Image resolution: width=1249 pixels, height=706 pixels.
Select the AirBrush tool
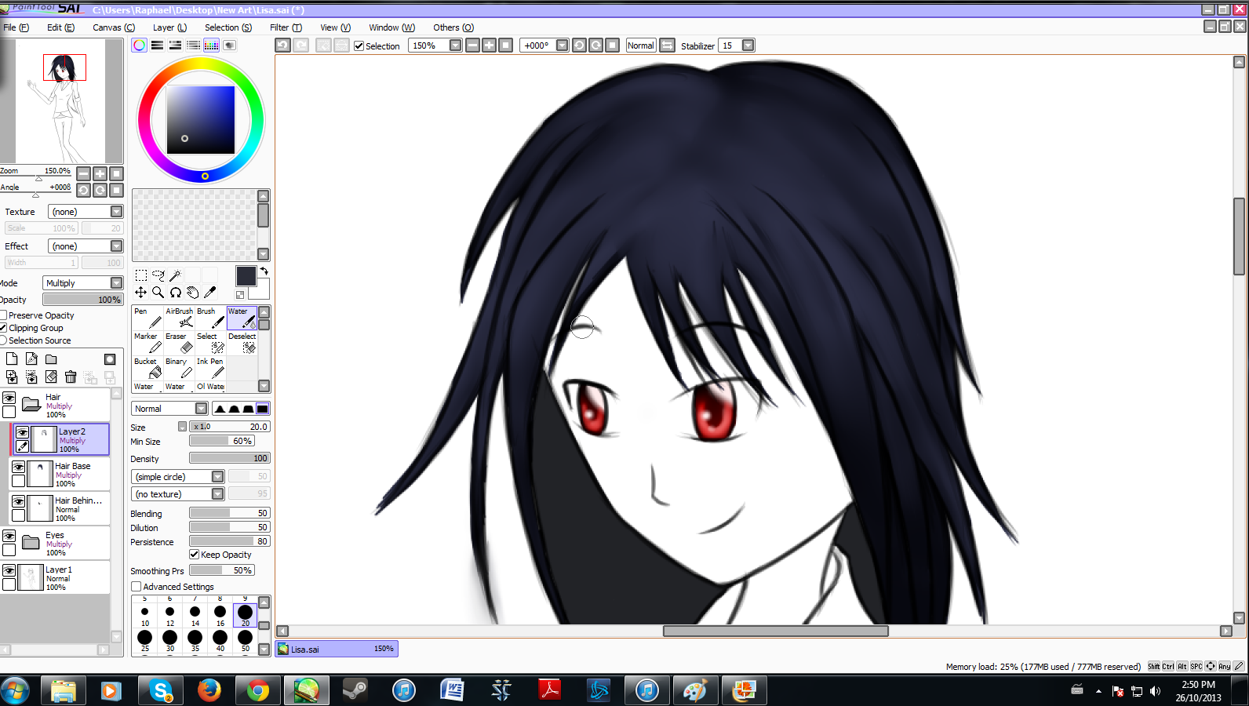180,318
